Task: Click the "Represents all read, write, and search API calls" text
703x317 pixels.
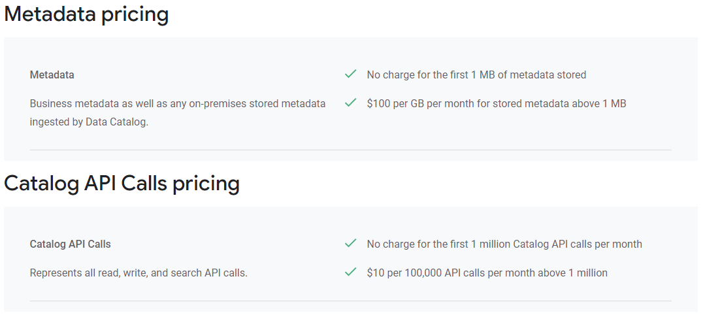Action: [x=138, y=273]
